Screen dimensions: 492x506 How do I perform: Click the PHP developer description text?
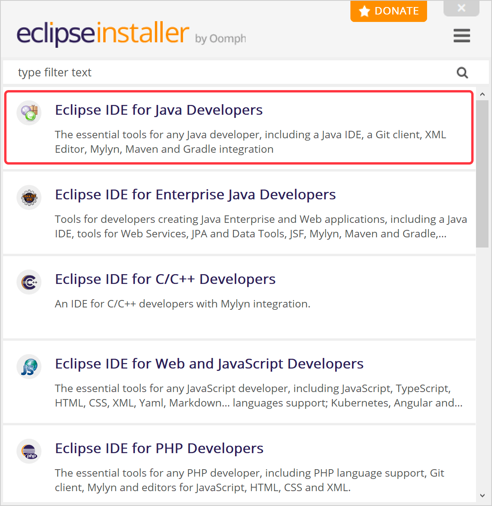pyautogui.click(x=250, y=480)
